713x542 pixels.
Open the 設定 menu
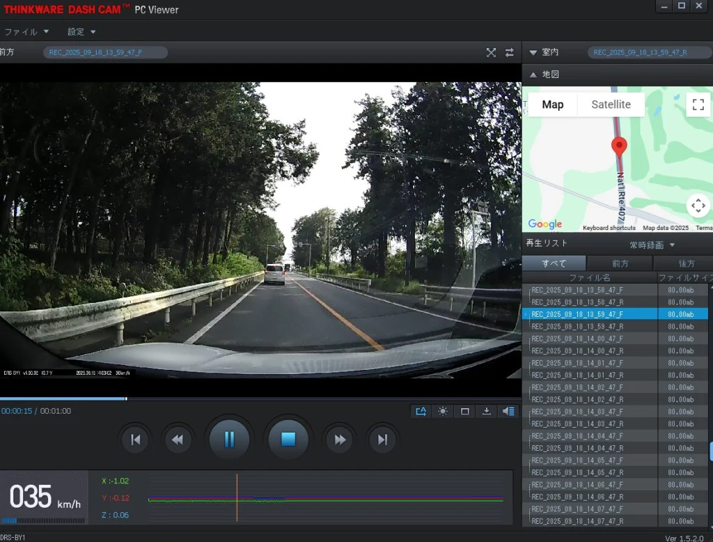click(81, 32)
